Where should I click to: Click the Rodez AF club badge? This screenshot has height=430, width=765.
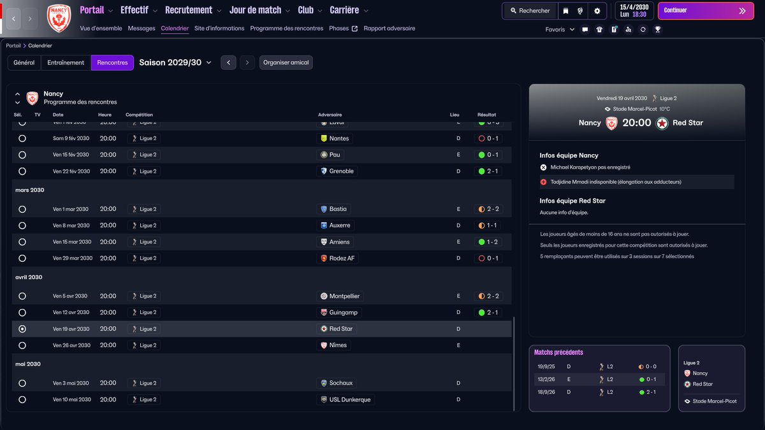pos(324,259)
